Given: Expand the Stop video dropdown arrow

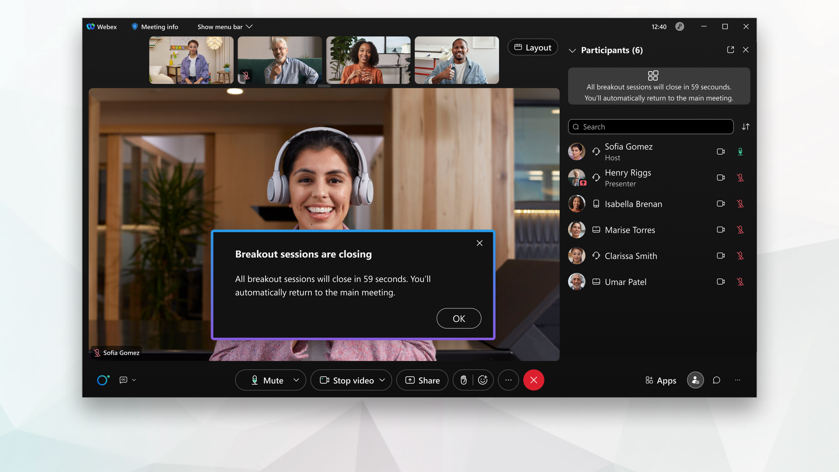Looking at the screenshot, I should pos(383,380).
